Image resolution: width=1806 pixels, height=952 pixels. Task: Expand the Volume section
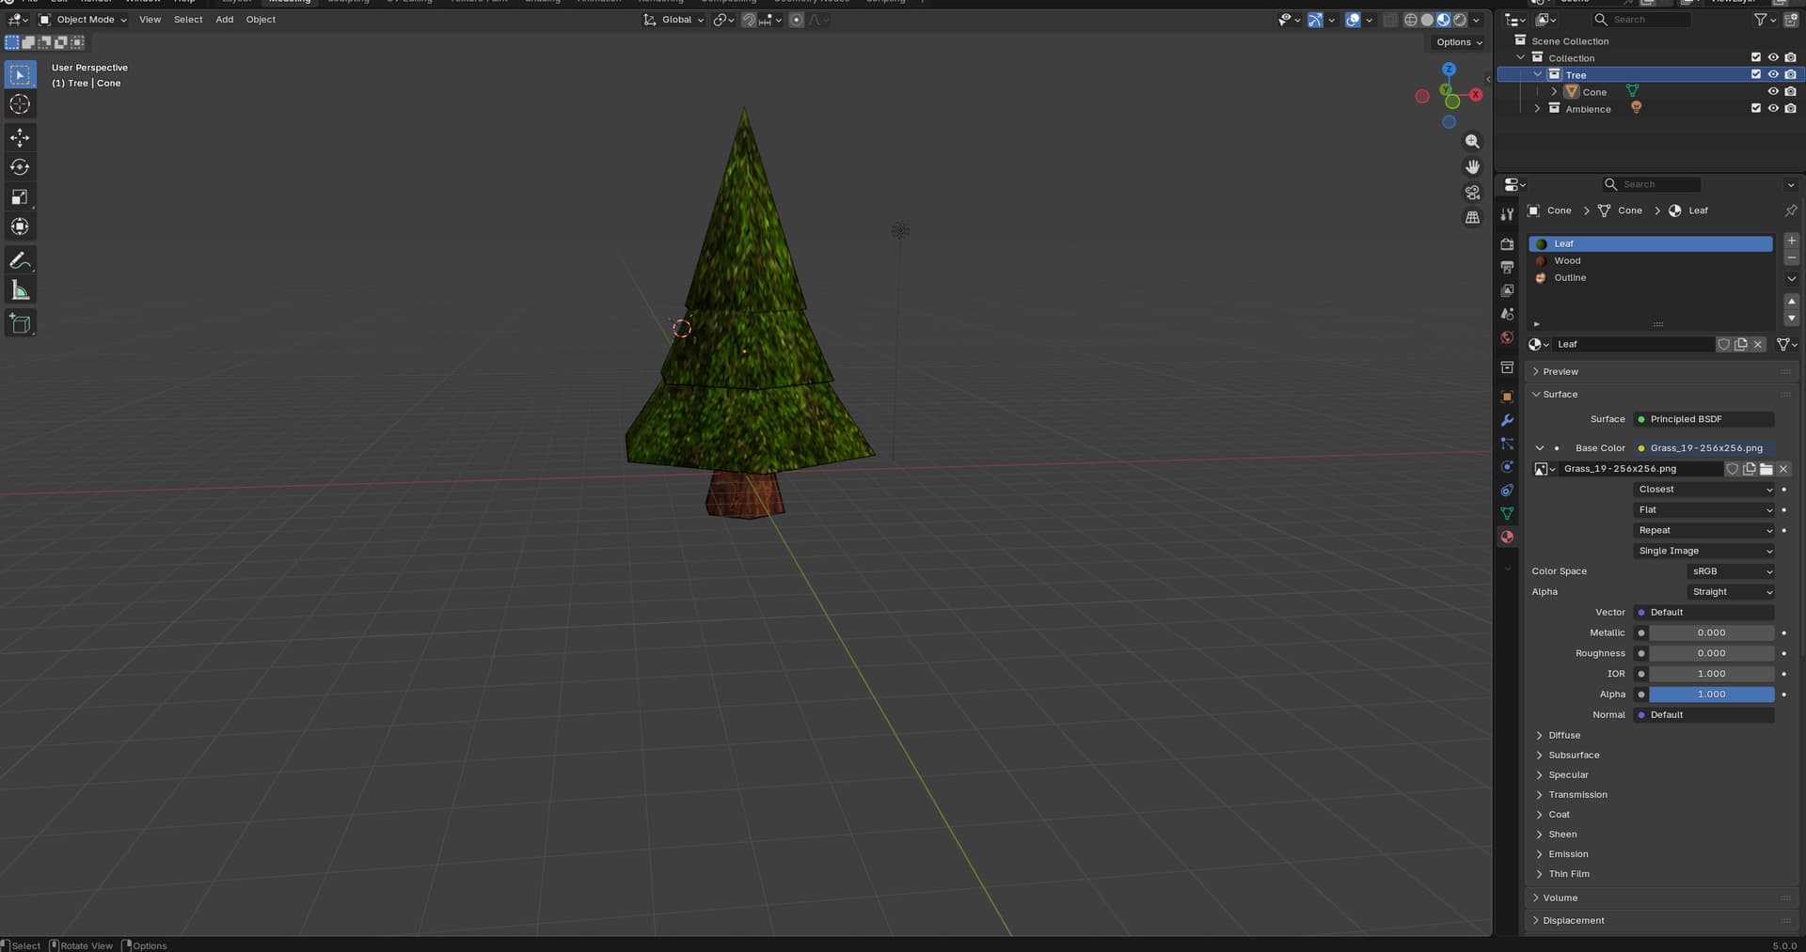coord(1560,897)
